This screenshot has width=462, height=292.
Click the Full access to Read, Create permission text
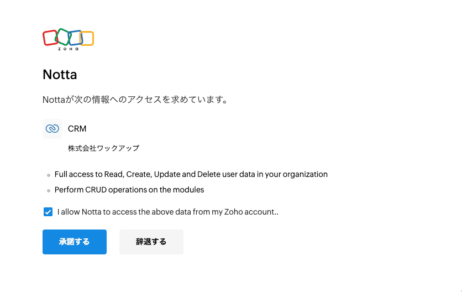pyautogui.click(x=191, y=174)
